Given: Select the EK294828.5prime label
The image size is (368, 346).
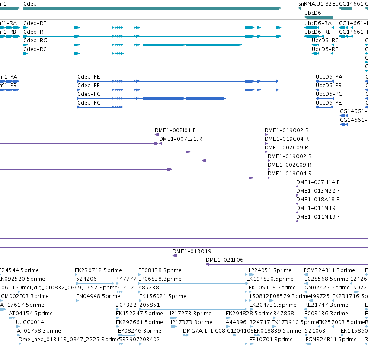Looking at the screenshot, I should (x=249, y=314).
